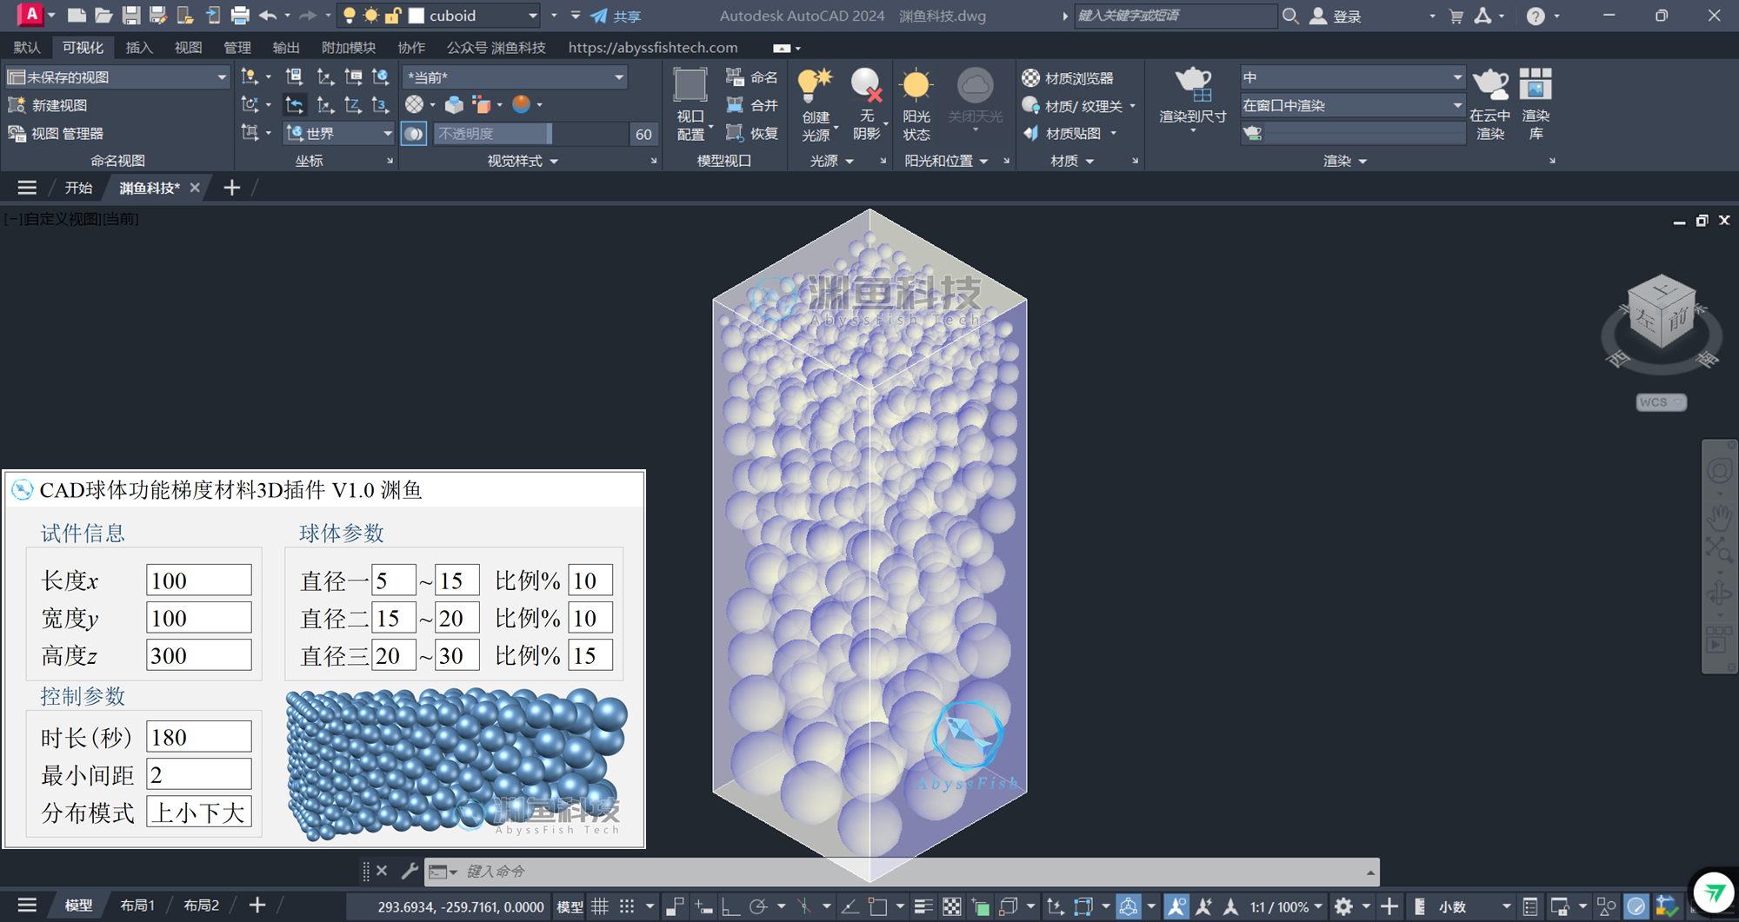The width and height of the screenshot is (1739, 922).
Task: Open the *当前* visual style dropdown
Action: [618, 77]
